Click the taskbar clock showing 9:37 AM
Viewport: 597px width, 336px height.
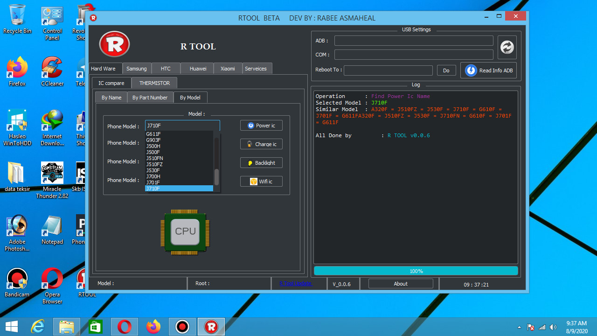[576, 327]
